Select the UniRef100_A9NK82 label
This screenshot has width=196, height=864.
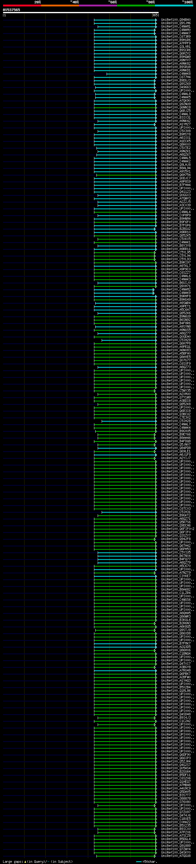tap(175, 63)
